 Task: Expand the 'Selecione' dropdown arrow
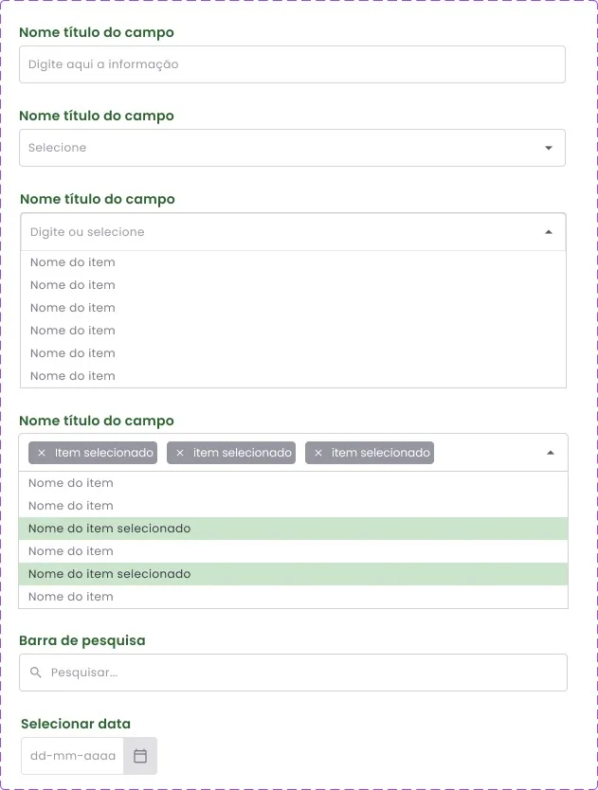coord(549,148)
